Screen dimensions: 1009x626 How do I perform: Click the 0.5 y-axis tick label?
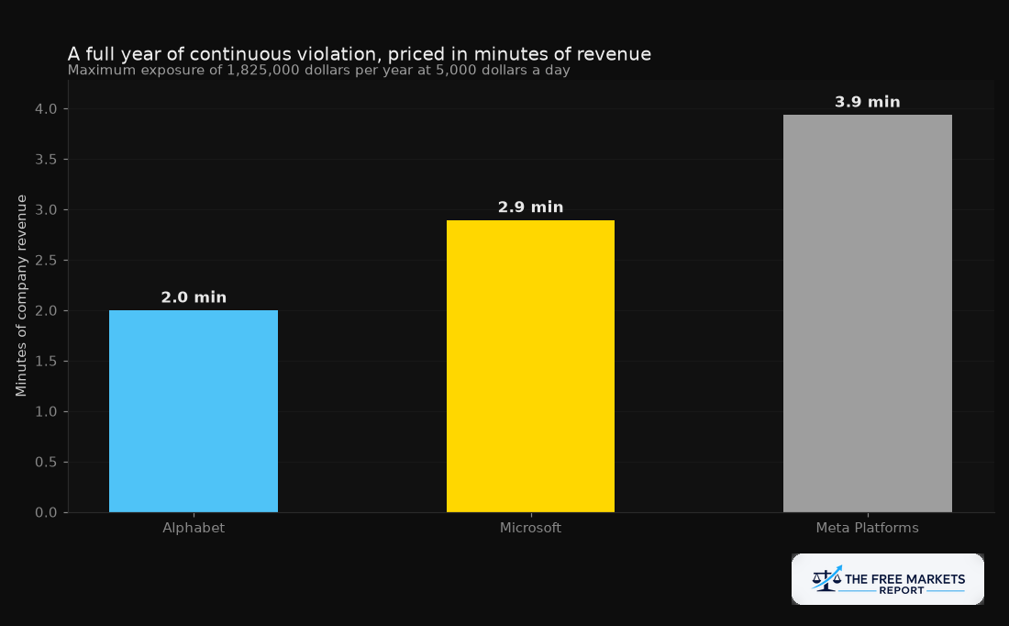(46, 463)
